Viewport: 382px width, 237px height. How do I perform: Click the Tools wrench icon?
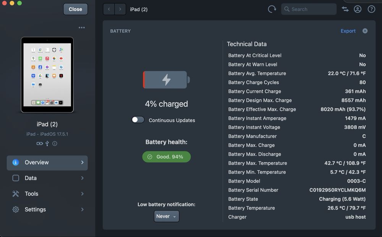16,194
